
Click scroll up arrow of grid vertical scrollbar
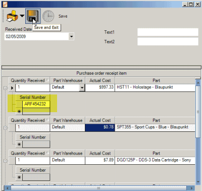[198, 82]
